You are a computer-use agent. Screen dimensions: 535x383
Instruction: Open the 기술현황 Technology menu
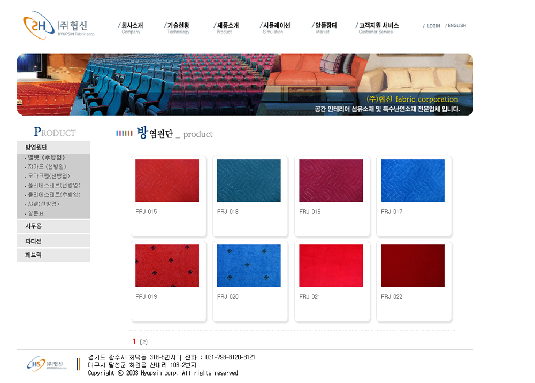click(178, 27)
